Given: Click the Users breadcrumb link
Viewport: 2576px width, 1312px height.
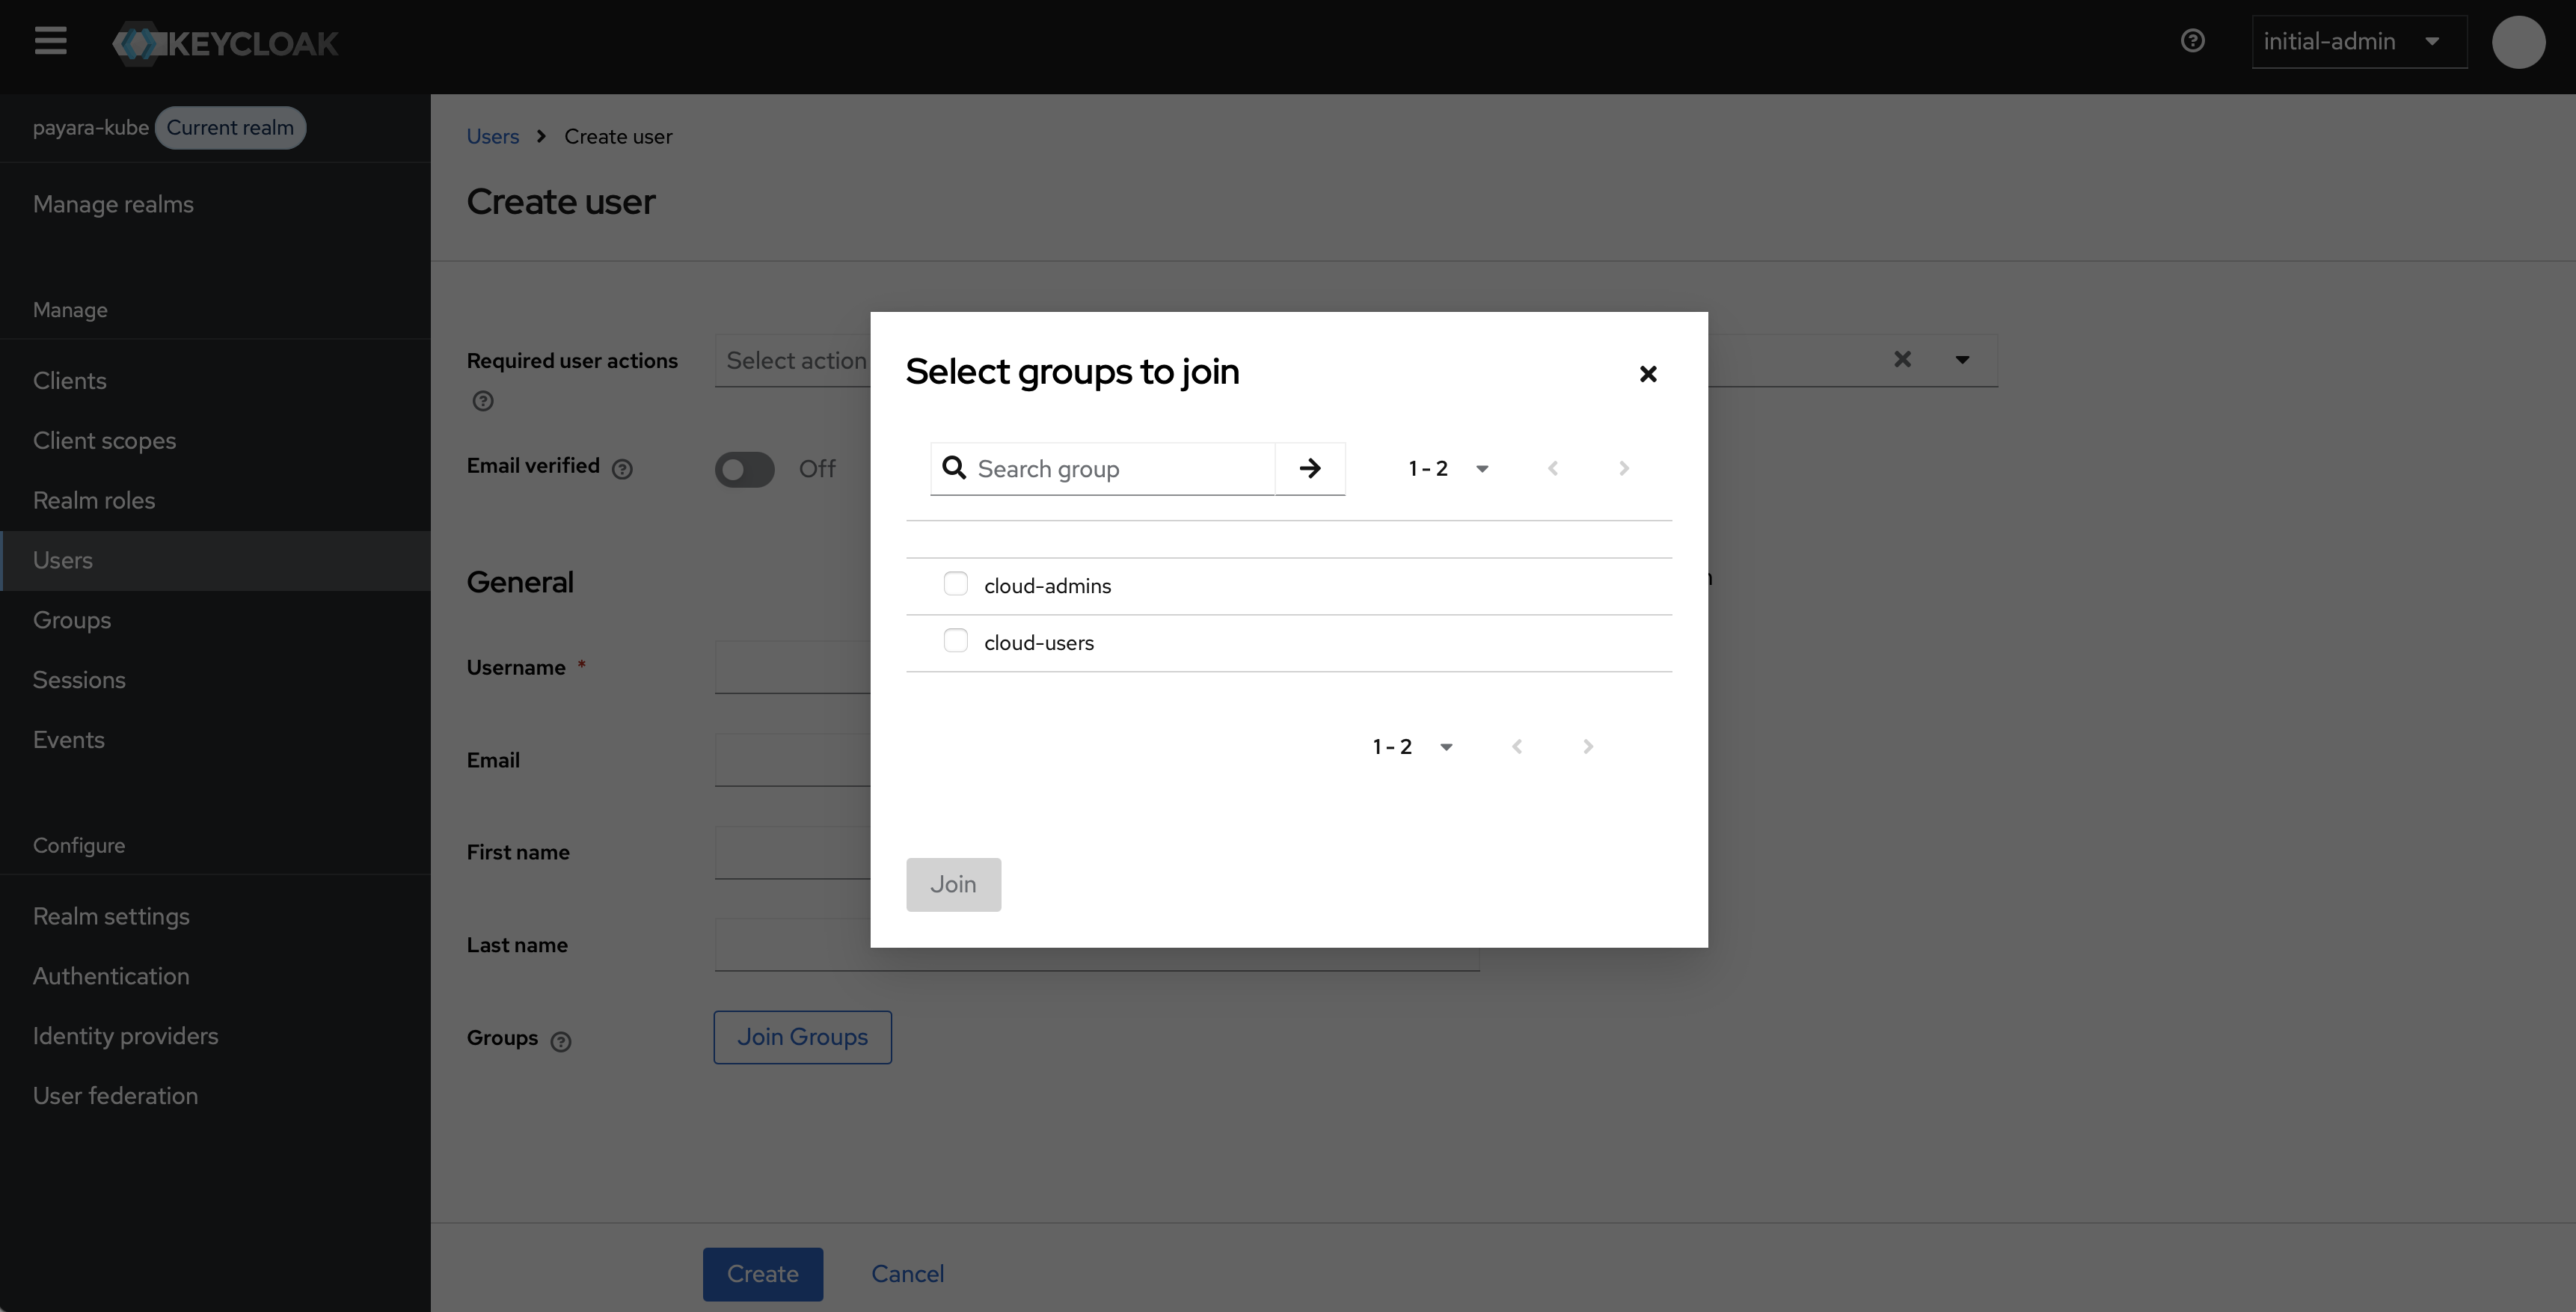Looking at the screenshot, I should point(492,136).
